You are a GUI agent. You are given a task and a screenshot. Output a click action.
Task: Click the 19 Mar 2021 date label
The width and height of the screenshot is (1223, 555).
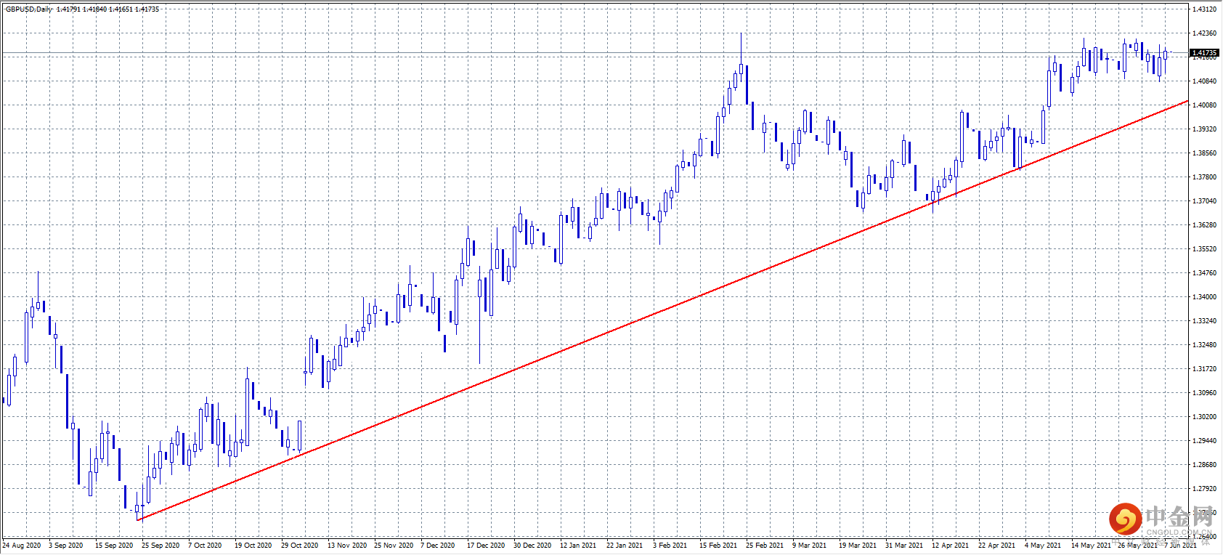coord(858,546)
